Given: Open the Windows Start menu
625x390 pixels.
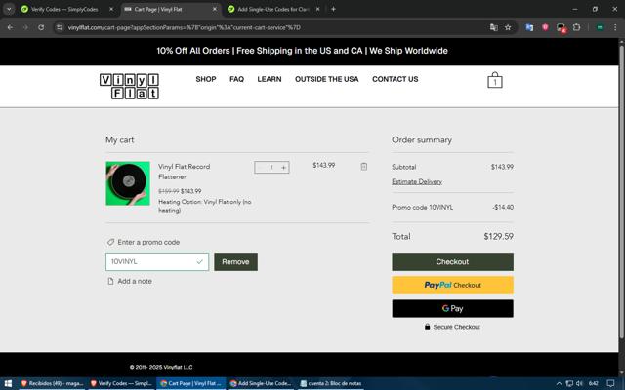Looking at the screenshot, I should (x=8, y=383).
